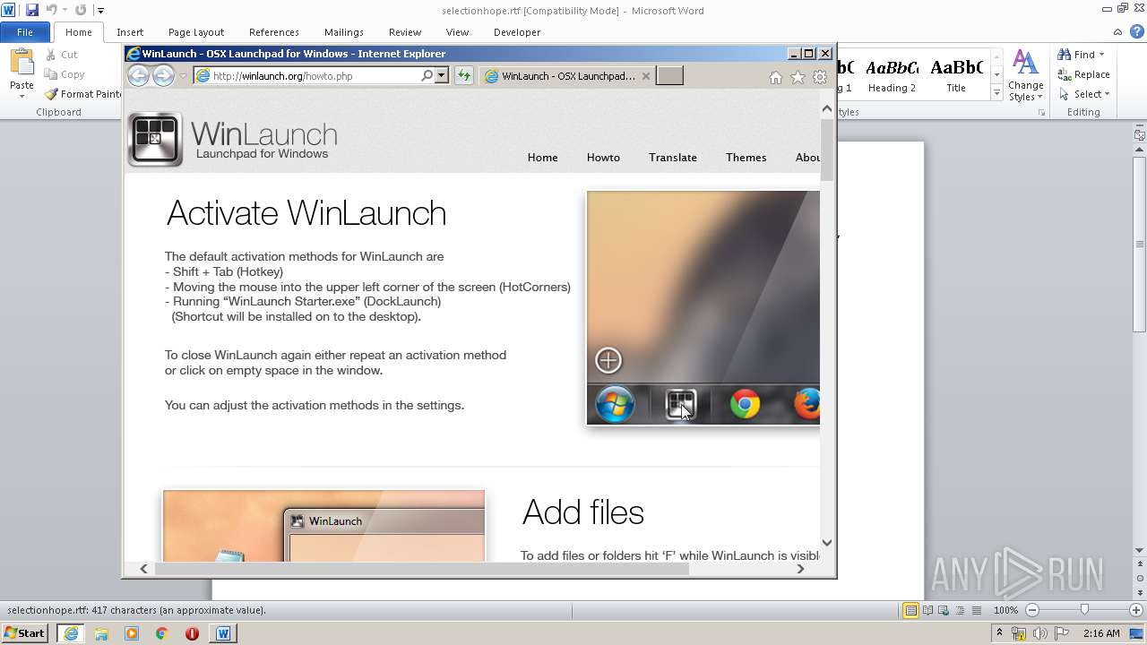Open a new tab in Internet Explorer
This screenshot has height=645, width=1147.
click(x=669, y=76)
